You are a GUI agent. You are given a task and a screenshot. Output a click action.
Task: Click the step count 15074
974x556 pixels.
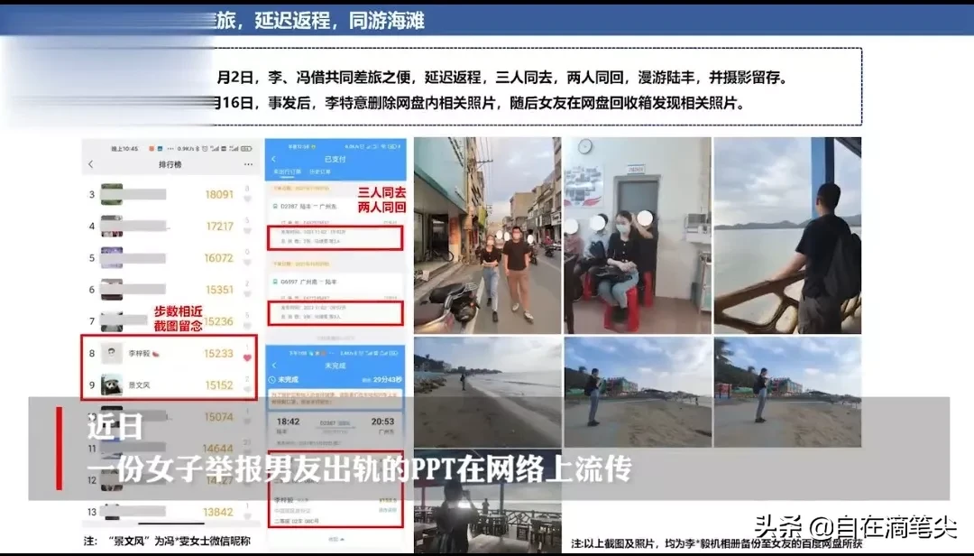click(218, 417)
